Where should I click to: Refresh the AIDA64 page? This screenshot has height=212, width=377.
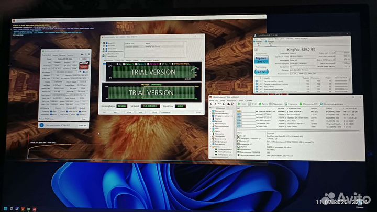[224, 104]
